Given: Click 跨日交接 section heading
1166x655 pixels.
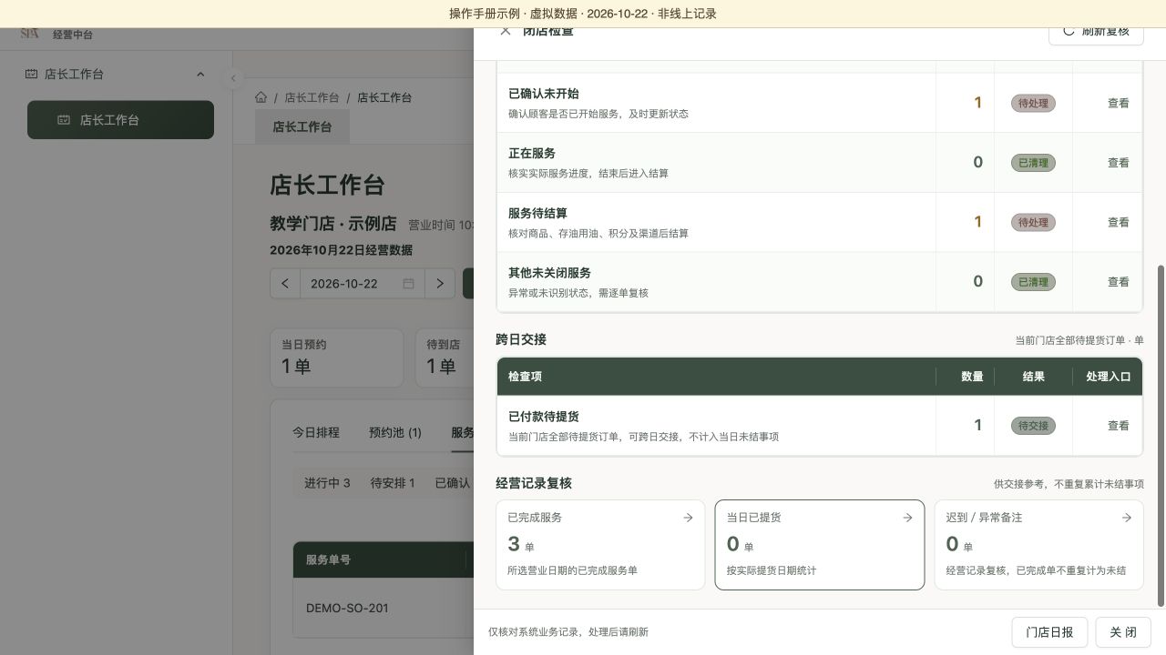Looking at the screenshot, I should (521, 339).
